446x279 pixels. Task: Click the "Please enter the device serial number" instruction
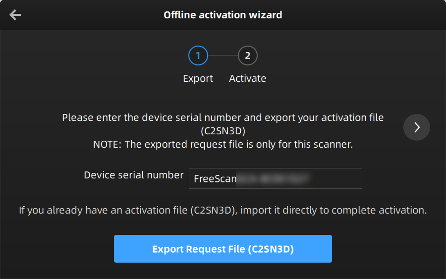223,118
